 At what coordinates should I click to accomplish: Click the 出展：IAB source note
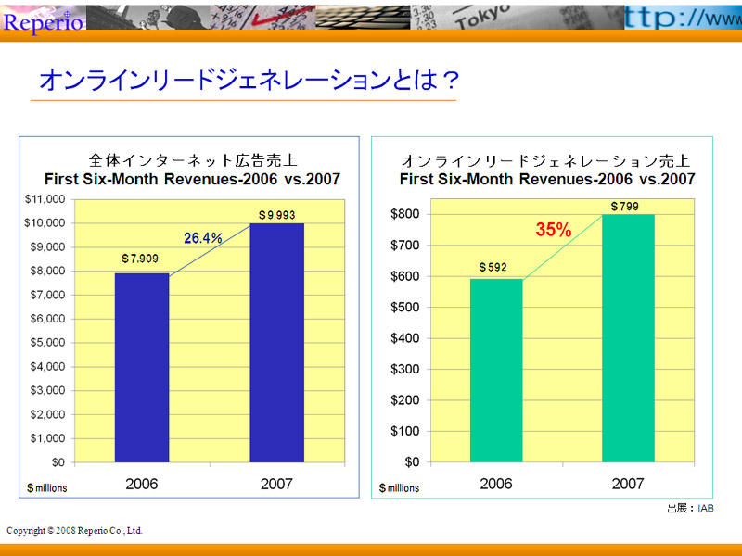[x=690, y=509]
